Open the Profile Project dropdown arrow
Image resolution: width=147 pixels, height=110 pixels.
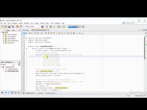[66, 27]
